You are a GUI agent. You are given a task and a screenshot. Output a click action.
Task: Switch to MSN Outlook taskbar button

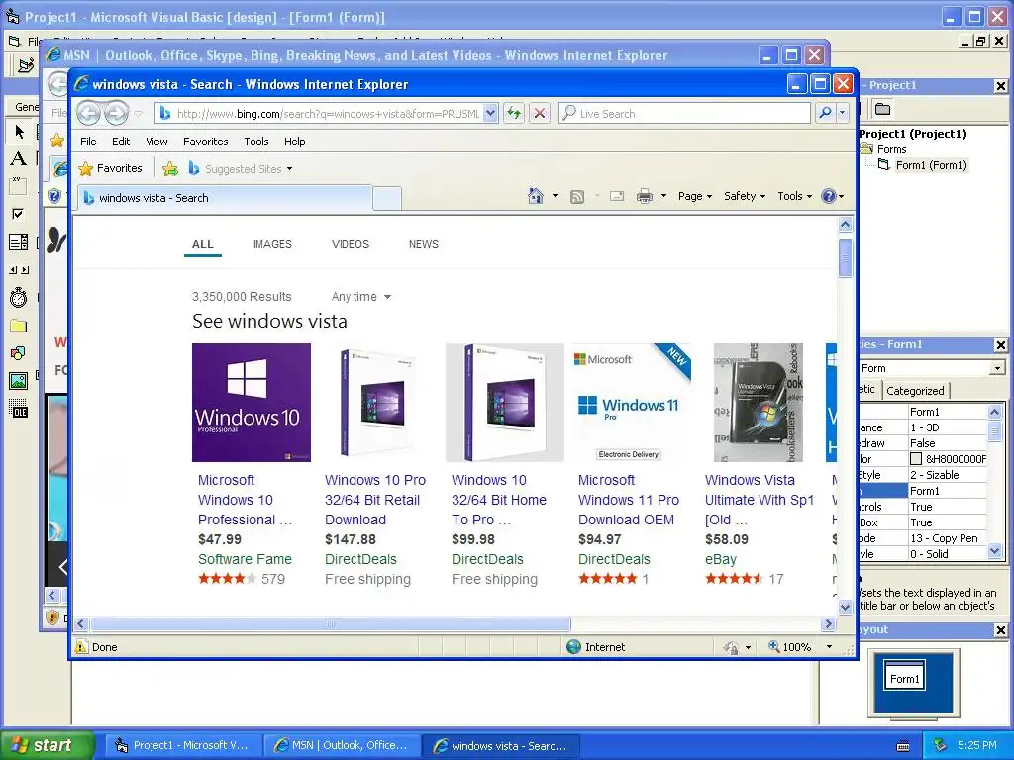pos(342,745)
